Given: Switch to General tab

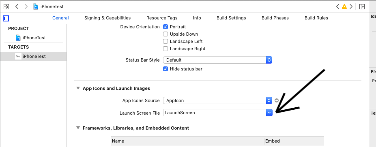Looking at the screenshot, I should tap(61, 18).
